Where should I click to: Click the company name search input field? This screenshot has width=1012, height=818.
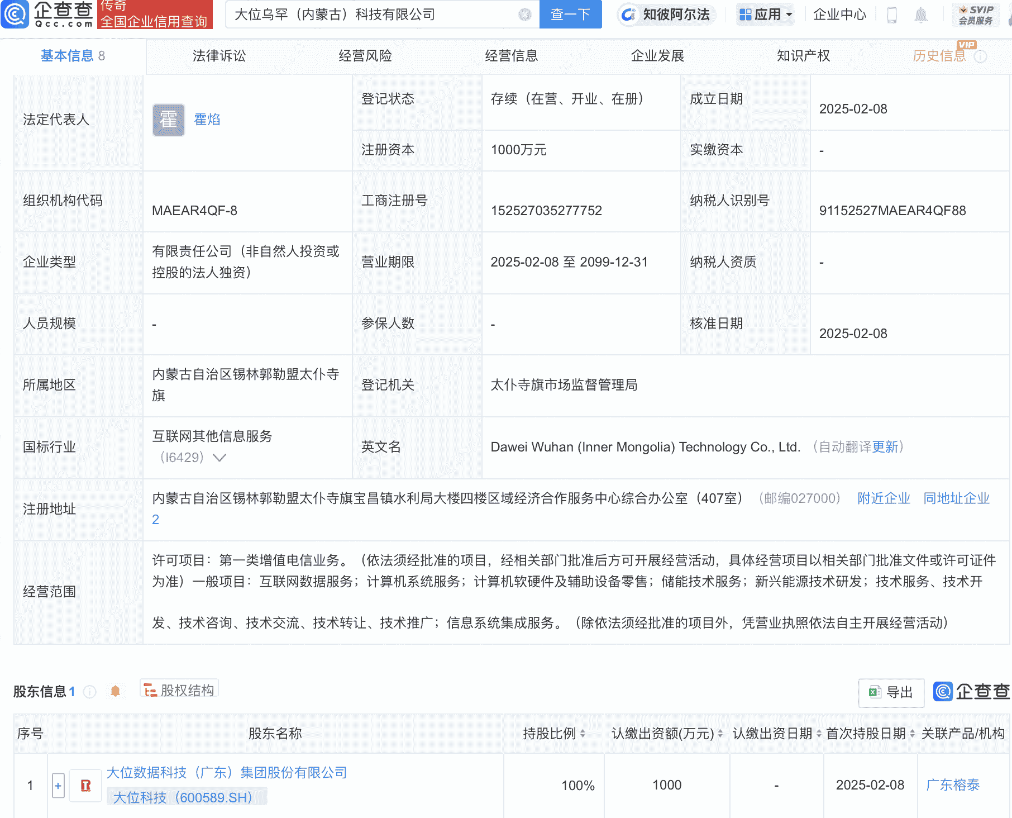(x=380, y=15)
